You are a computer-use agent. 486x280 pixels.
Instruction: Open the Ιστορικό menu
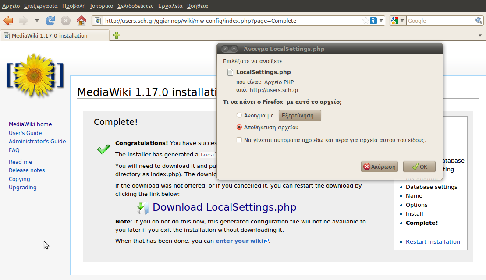pos(102,6)
